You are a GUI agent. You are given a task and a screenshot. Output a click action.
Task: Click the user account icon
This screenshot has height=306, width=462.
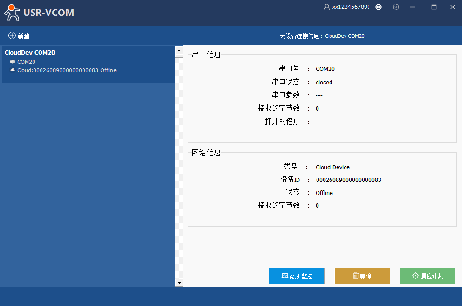click(326, 7)
